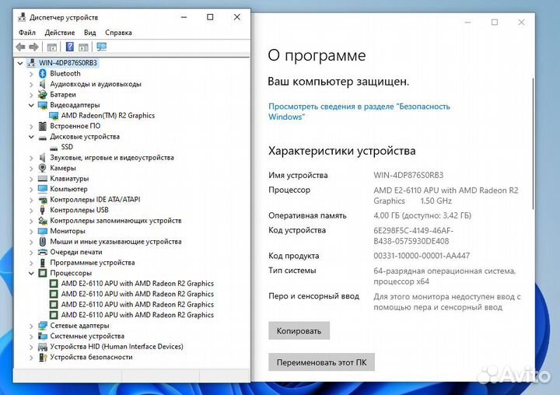Open the Файл menu
560x395 pixels.
click(x=27, y=33)
